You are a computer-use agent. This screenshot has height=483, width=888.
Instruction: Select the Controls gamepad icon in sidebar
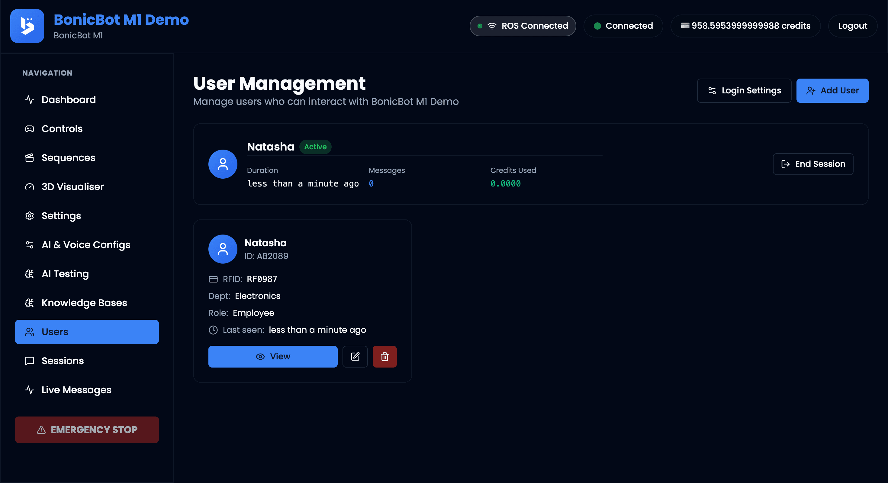(x=30, y=128)
